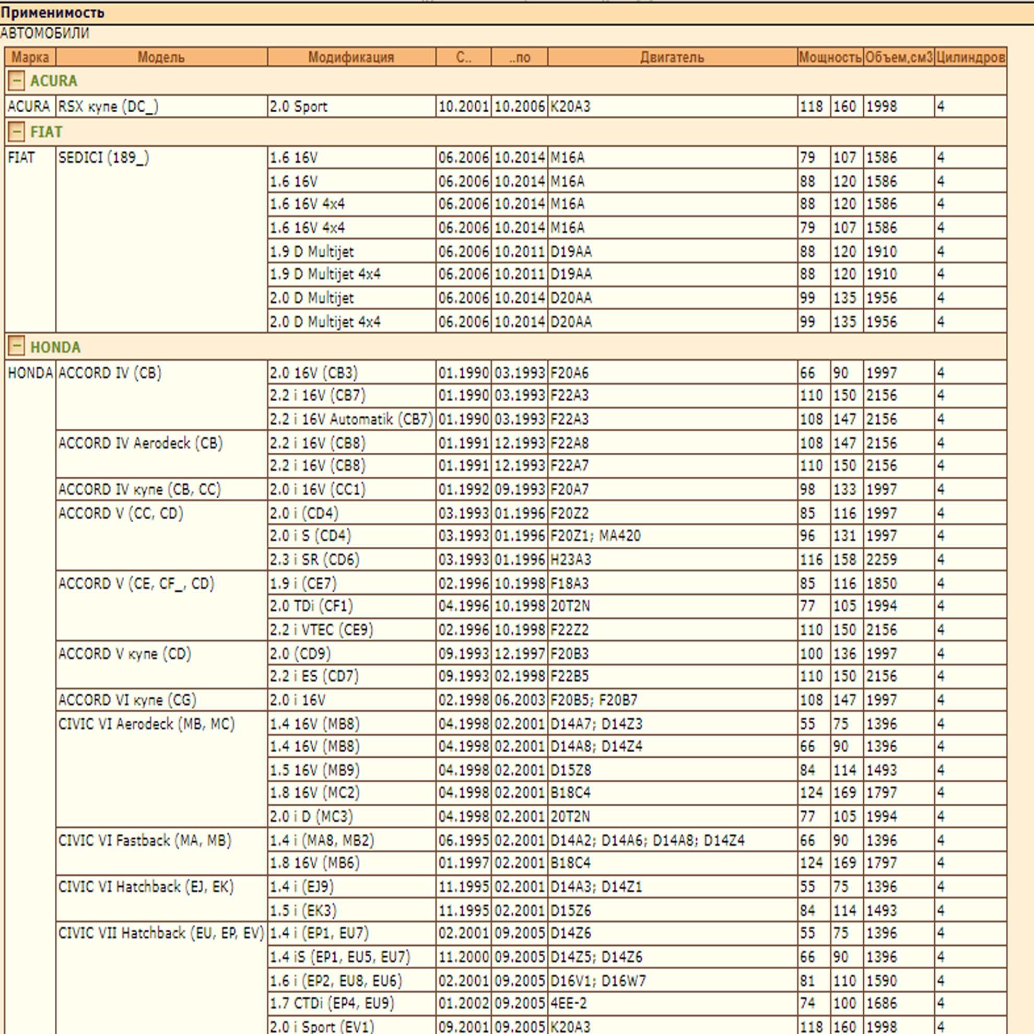The image size is (1034, 1034).
Task: Select the Модель column header
Action: tap(161, 57)
